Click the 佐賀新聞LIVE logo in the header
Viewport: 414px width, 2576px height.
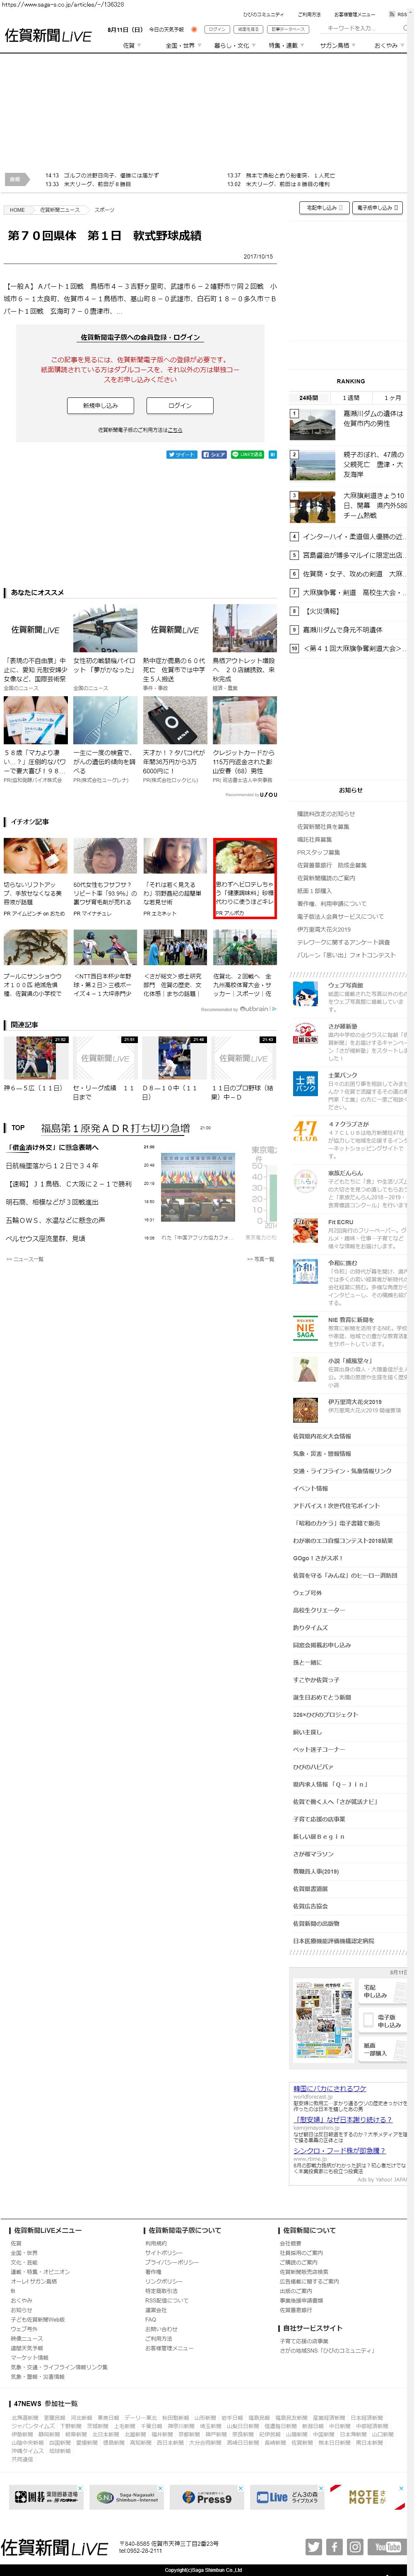47,35
